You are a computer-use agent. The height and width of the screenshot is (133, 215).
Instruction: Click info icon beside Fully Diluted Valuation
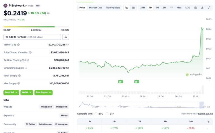click(x=31, y=52)
